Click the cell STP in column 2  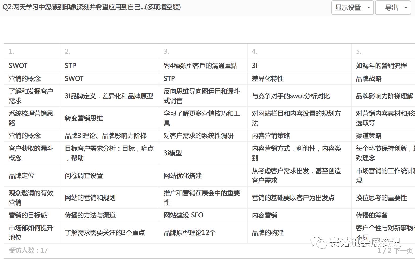coord(109,66)
